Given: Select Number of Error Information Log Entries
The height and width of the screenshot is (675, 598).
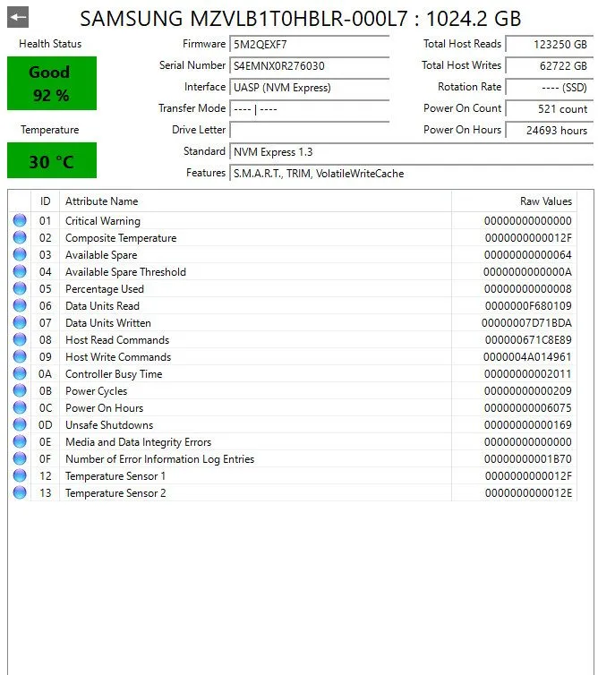Looking at the screenshot, I should point(159,459).
